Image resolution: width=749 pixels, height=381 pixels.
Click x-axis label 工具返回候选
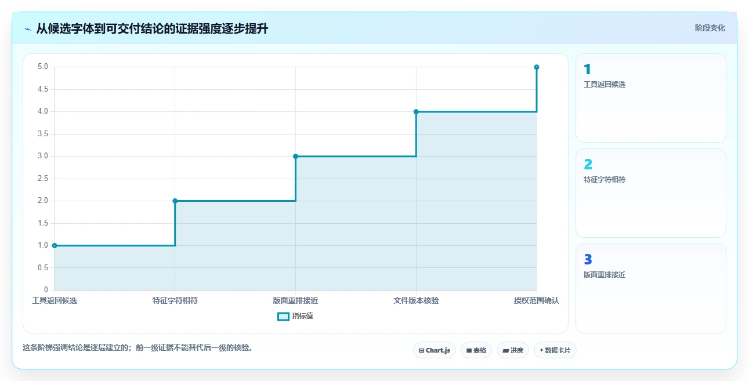point(55,300)
